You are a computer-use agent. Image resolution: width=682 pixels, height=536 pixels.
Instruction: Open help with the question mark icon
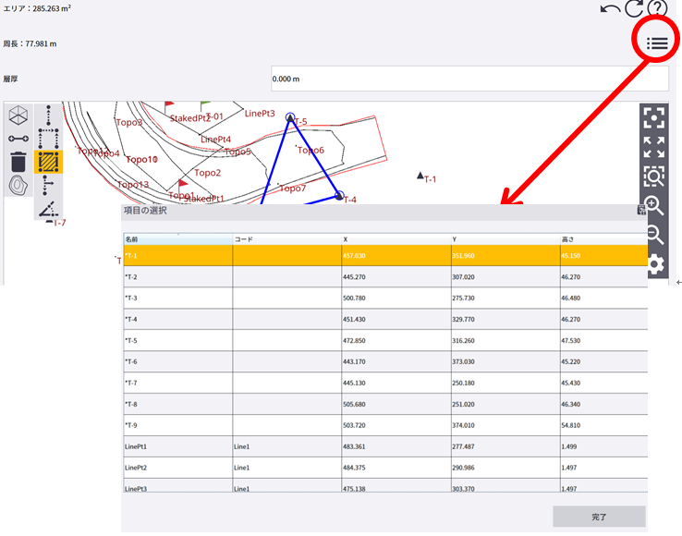(657, 9)
